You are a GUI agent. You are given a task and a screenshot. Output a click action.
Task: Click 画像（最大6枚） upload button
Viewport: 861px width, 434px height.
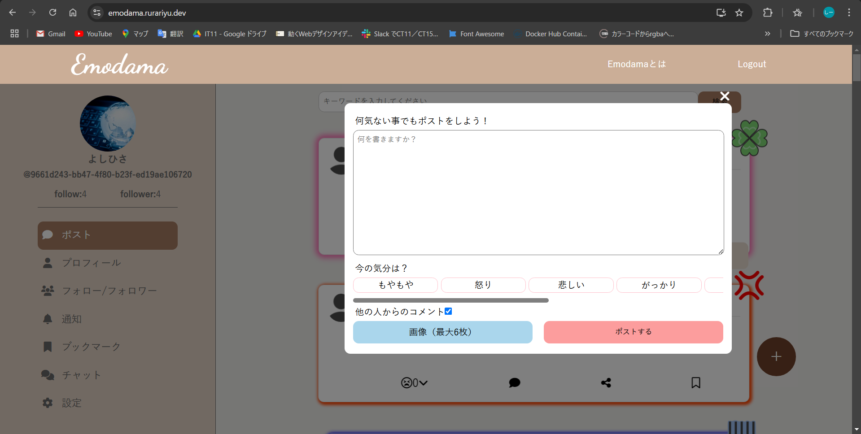point(442,332)
